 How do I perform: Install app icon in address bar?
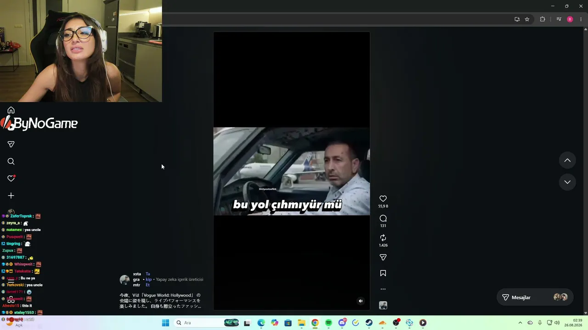click(x=517, y=19)
